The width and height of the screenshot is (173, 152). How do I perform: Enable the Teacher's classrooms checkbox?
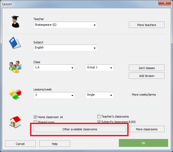point(99,117)
